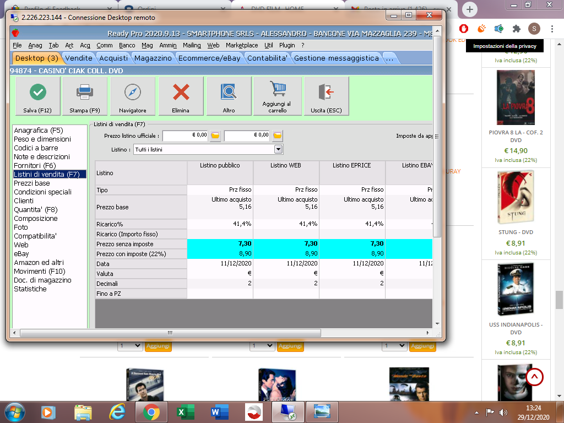Open the Windows Start menu

[15, 412]
